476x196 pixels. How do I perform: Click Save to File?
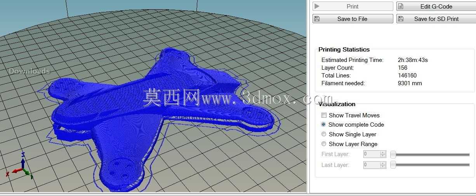pos(353,19)
